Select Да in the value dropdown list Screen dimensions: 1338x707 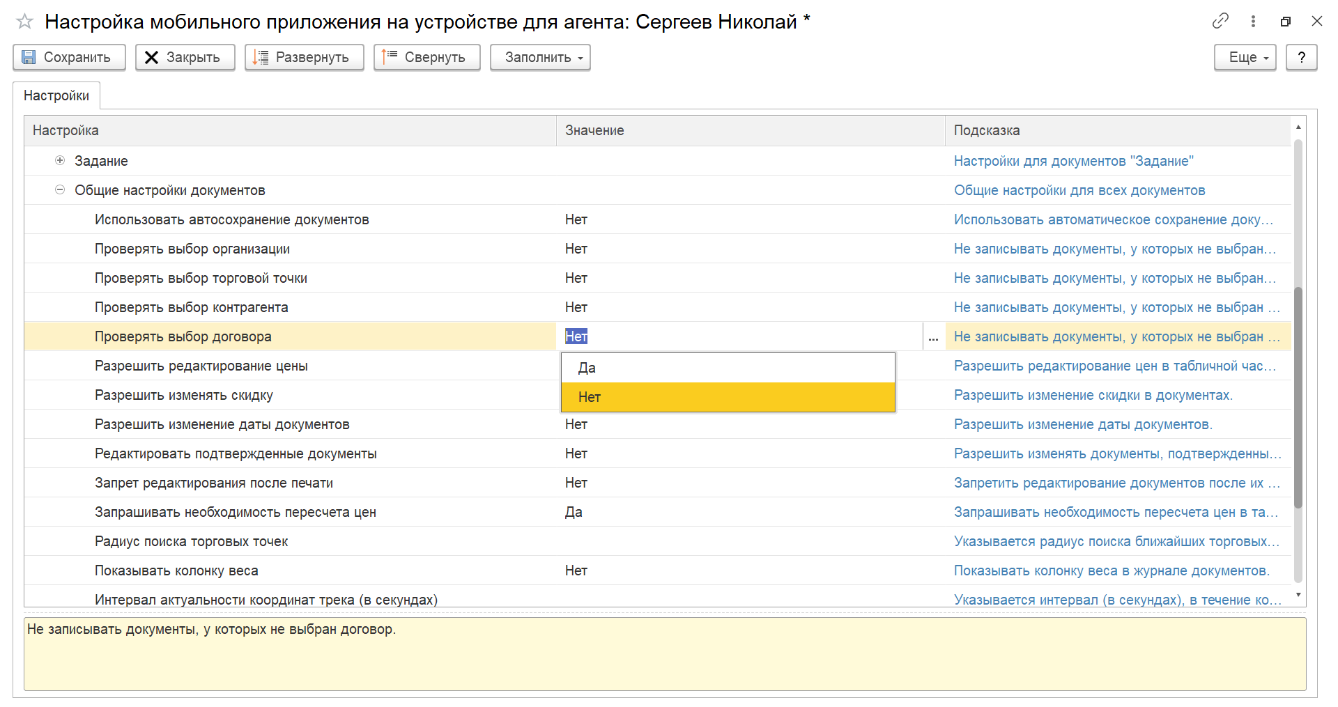(x=728, y=368)
